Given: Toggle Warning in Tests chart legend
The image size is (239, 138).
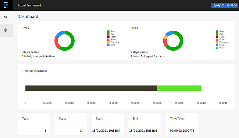Looking at the screenshot, I should [x=113, y=42].
